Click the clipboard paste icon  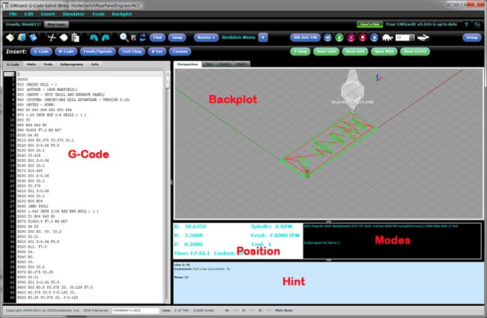click(75, 37)
